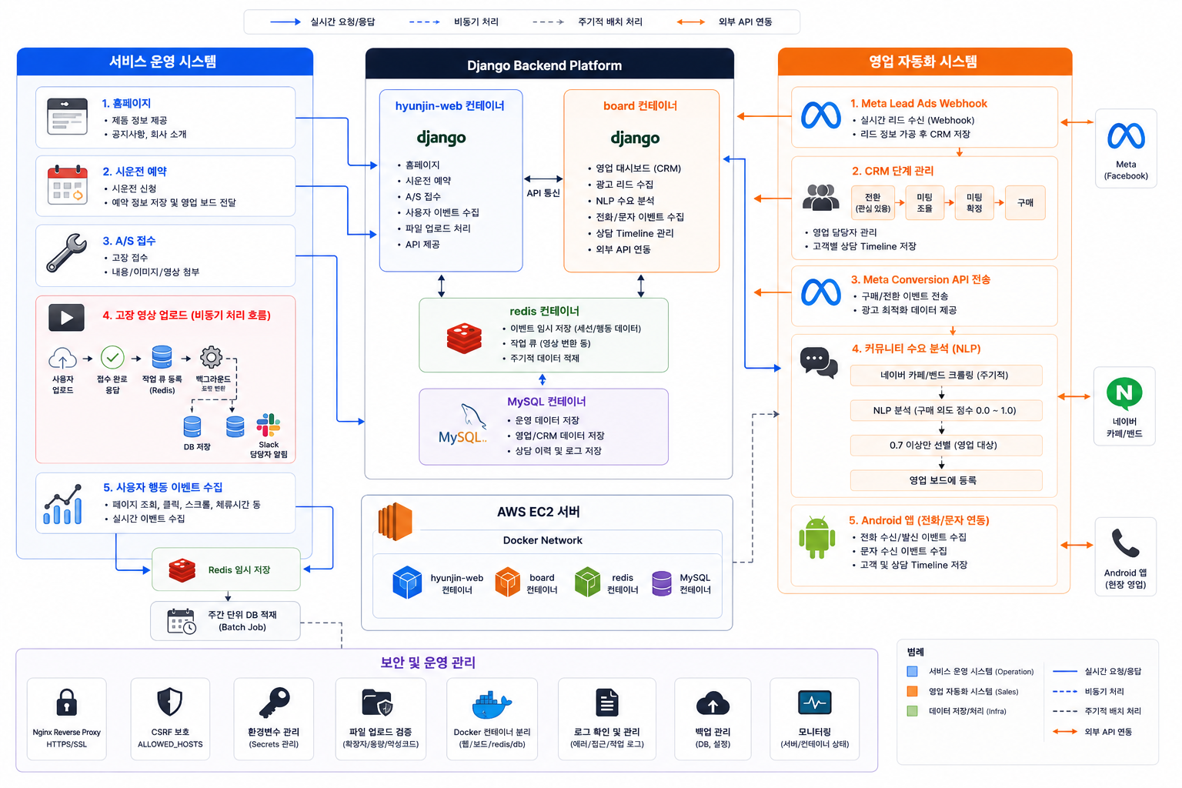The height and width of the screenshot is (788, 1182).
Task: Click the green Naver N icon for 네이버 카페/밴드
Action: pos(1124,393)
